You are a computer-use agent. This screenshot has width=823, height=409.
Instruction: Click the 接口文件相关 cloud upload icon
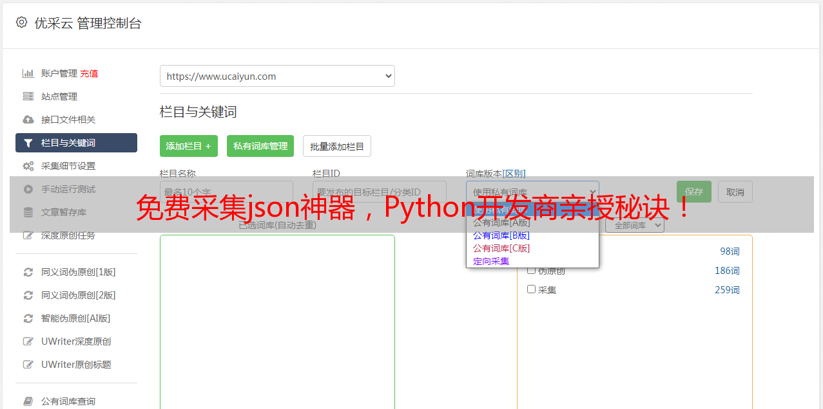[x=28, y=120]
